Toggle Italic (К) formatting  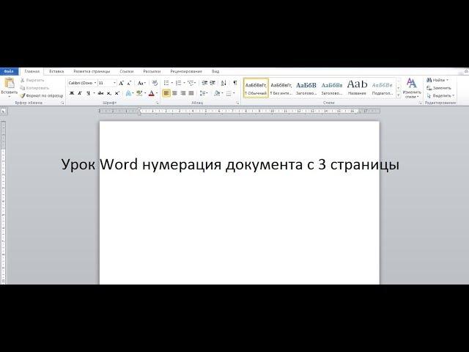tap(80, 93)
